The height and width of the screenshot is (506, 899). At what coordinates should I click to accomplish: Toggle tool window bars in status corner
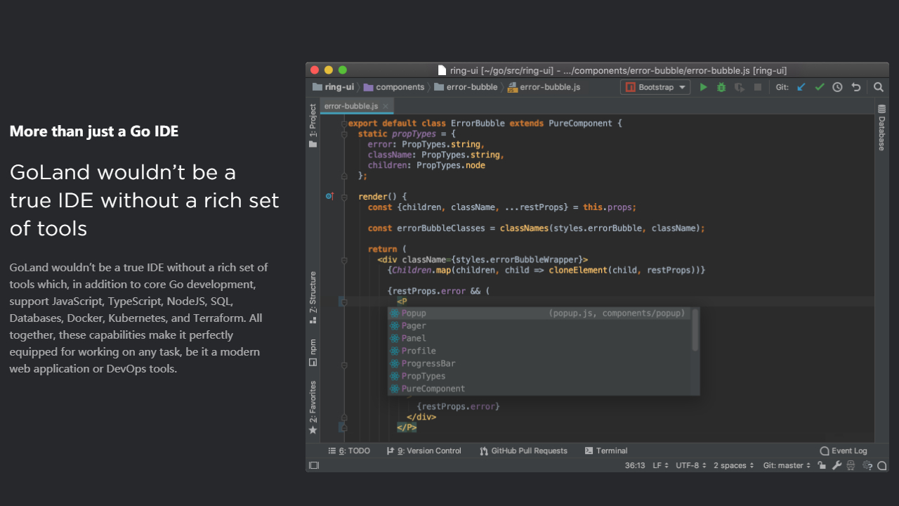[x=314, y=465]
